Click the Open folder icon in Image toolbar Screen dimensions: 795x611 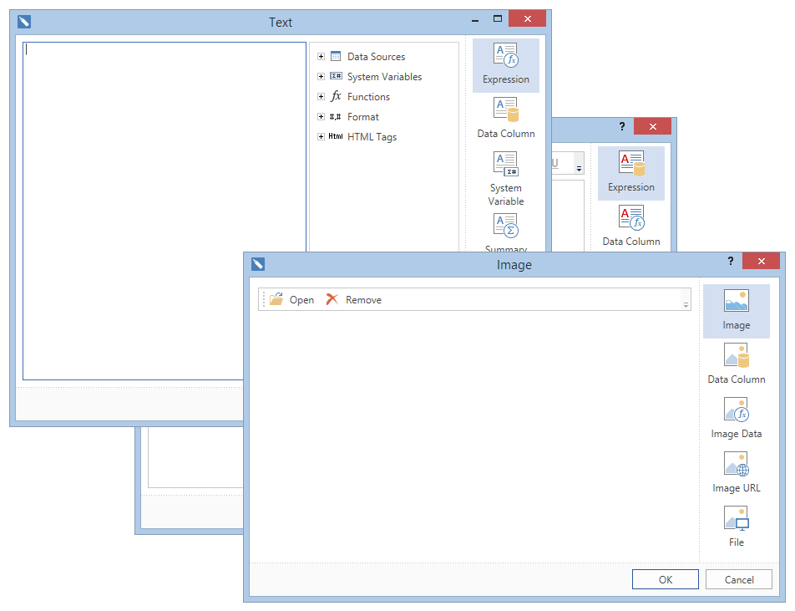pyautogui.click(x=276, y=299)
